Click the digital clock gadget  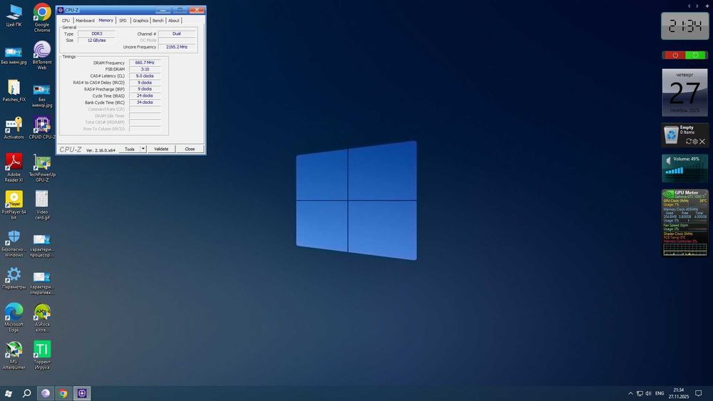tap(684, 26)
